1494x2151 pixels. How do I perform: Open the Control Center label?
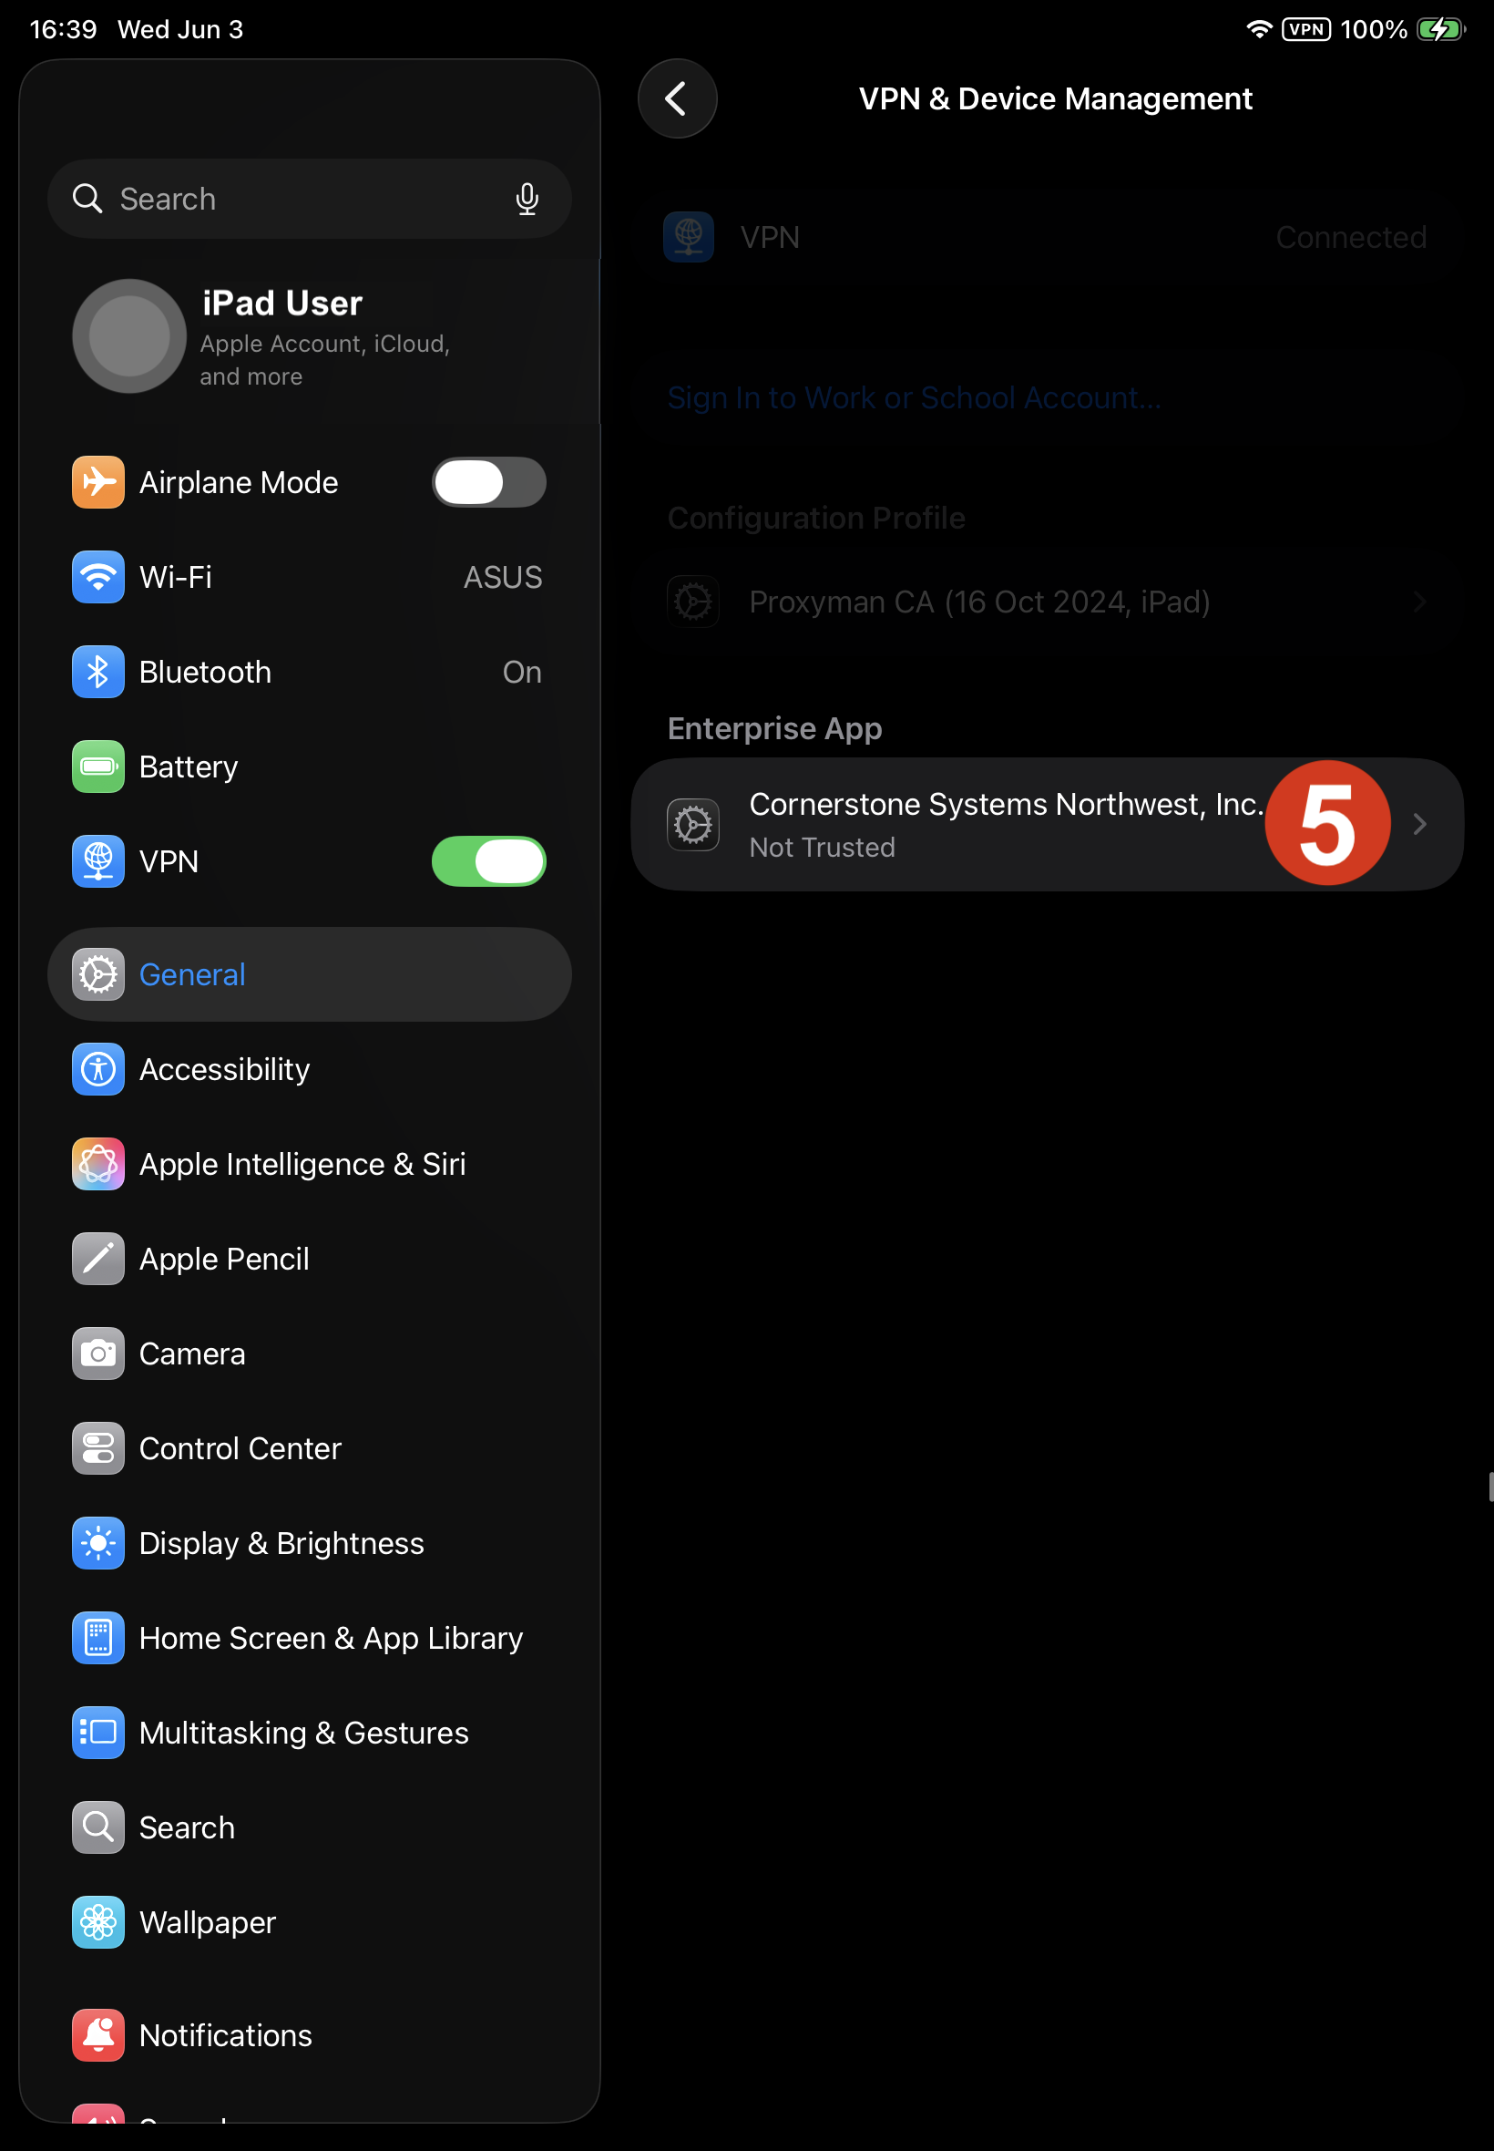pyautogui.click(x=240, y=1448)
